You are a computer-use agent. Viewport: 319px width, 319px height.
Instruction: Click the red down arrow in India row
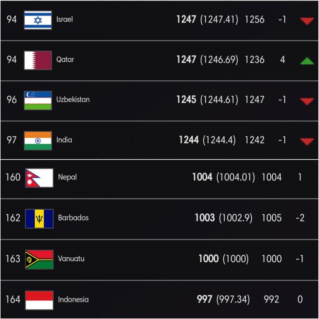[x=307, y=142]
